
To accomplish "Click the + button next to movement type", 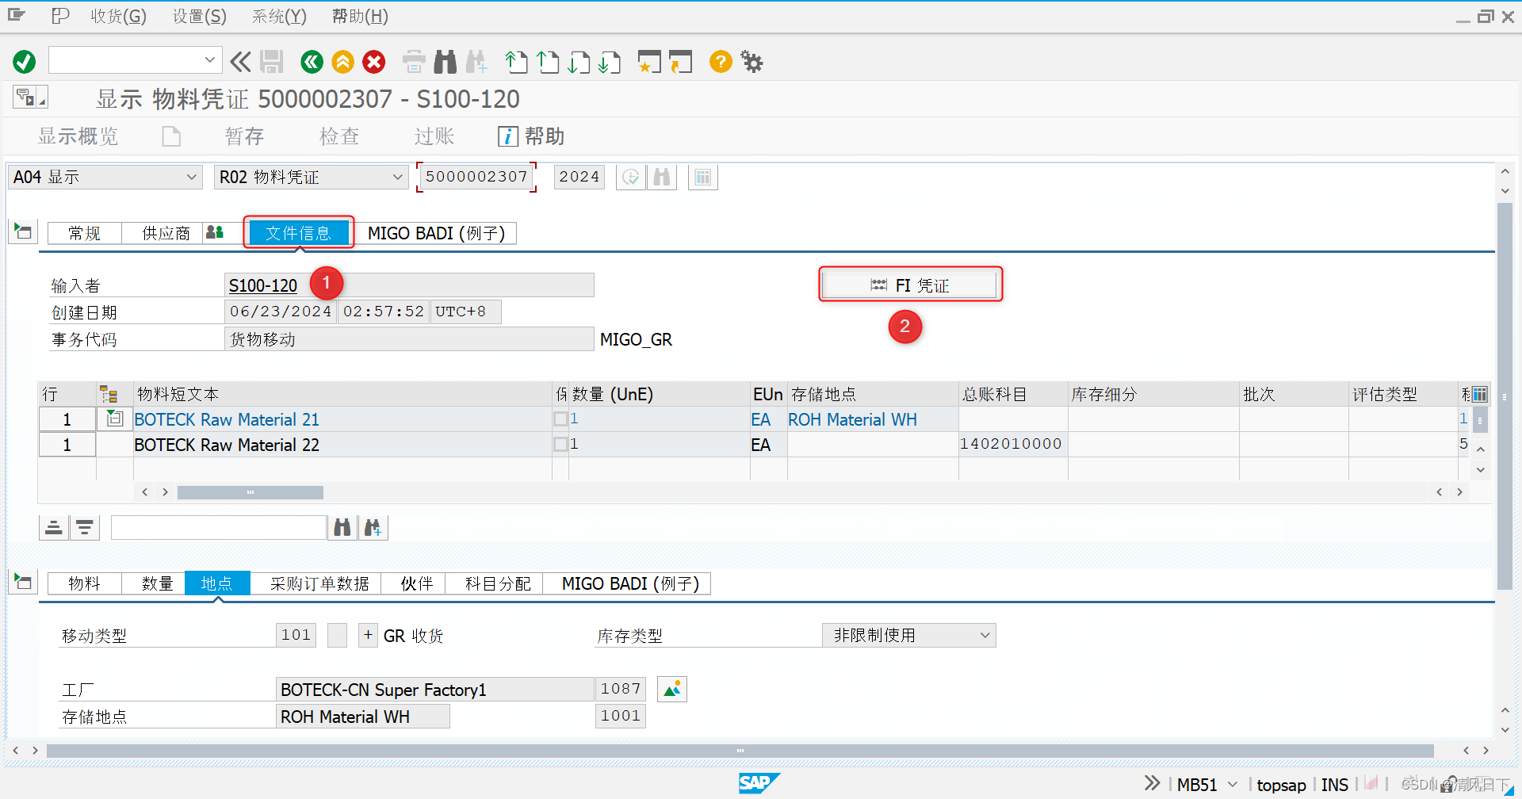I will point(368,635).
